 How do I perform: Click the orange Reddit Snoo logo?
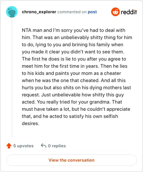(115, 12)
